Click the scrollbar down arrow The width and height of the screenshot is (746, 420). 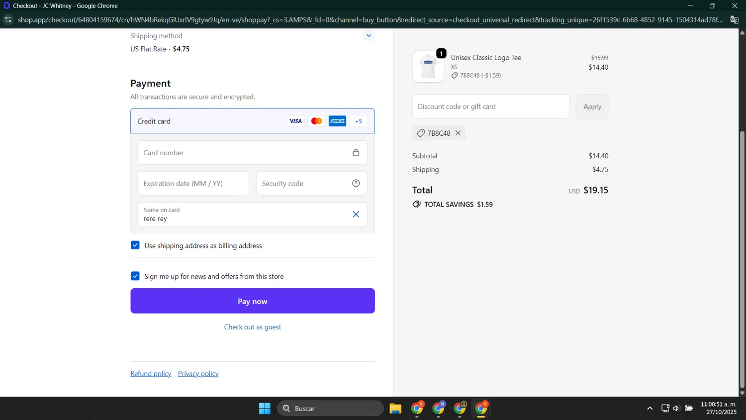(x=742, y=393)
